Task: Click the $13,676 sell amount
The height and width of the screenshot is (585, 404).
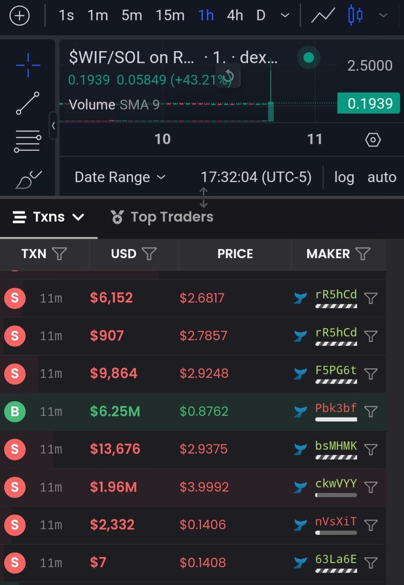Action: tap(115, 449)
